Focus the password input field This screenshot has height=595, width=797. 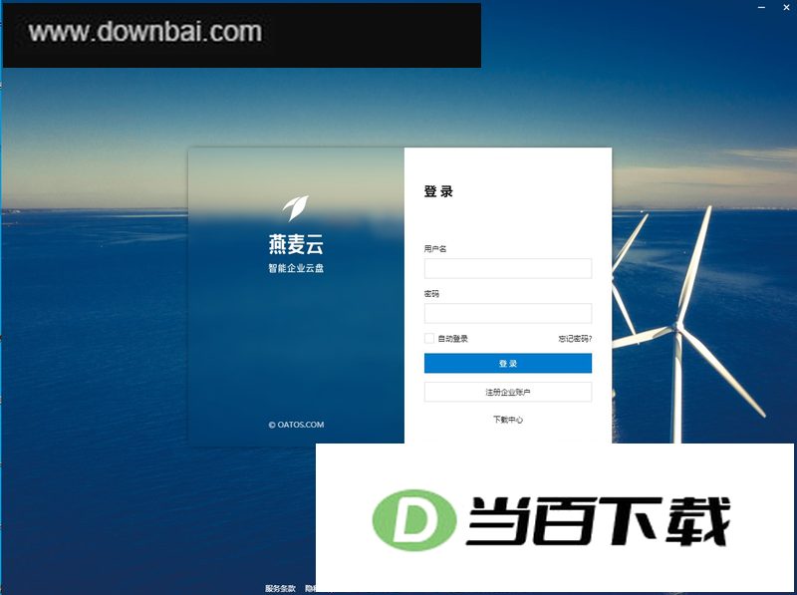pos(508,313)
